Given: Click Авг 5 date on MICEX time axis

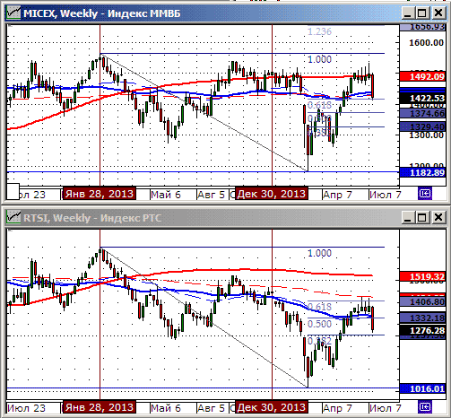Looking at the screenshot, I should (x=211, y=195).
